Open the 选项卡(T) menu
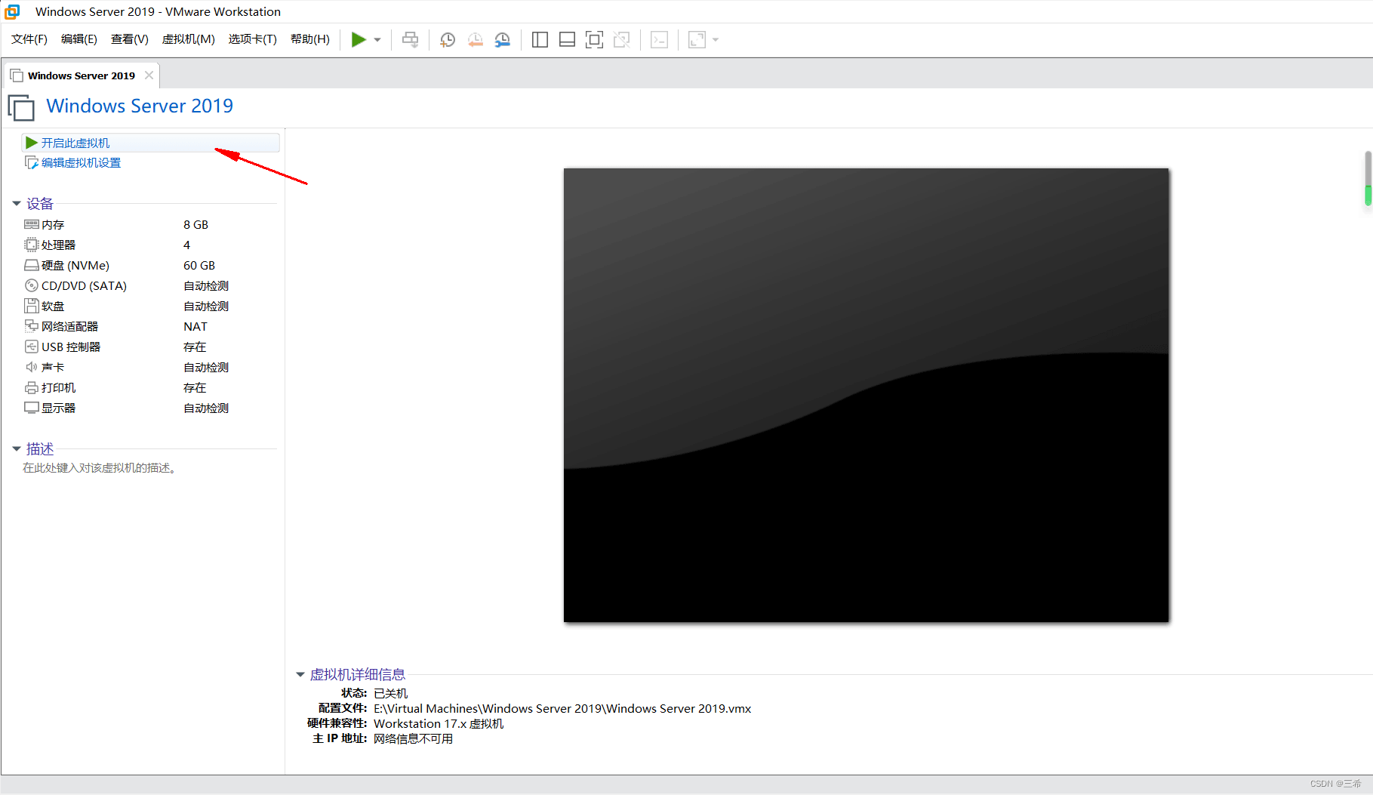 [x=253, y=39]
